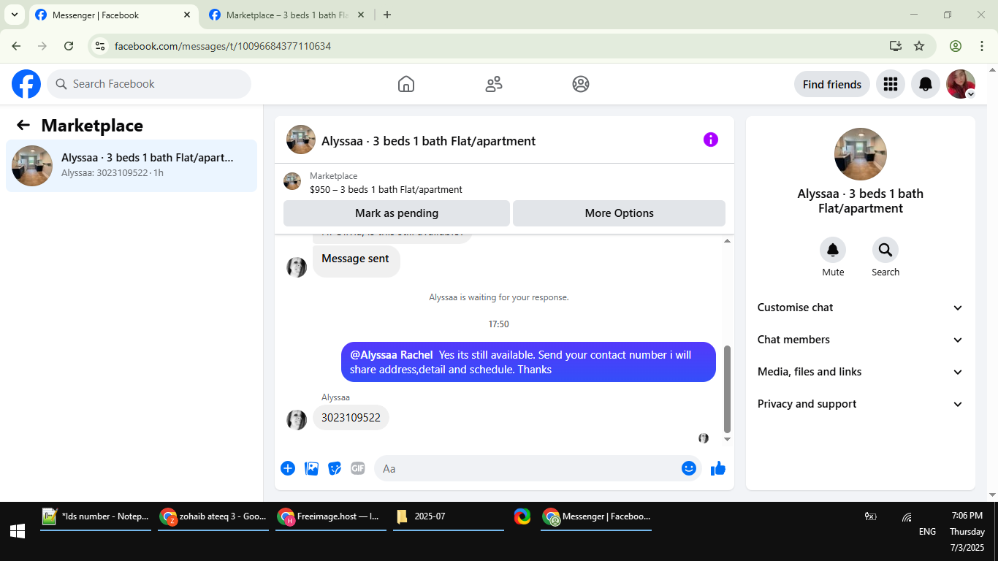Expand Media, files and links section
This screenshot has width=998, height=561.
coord(860,372)
